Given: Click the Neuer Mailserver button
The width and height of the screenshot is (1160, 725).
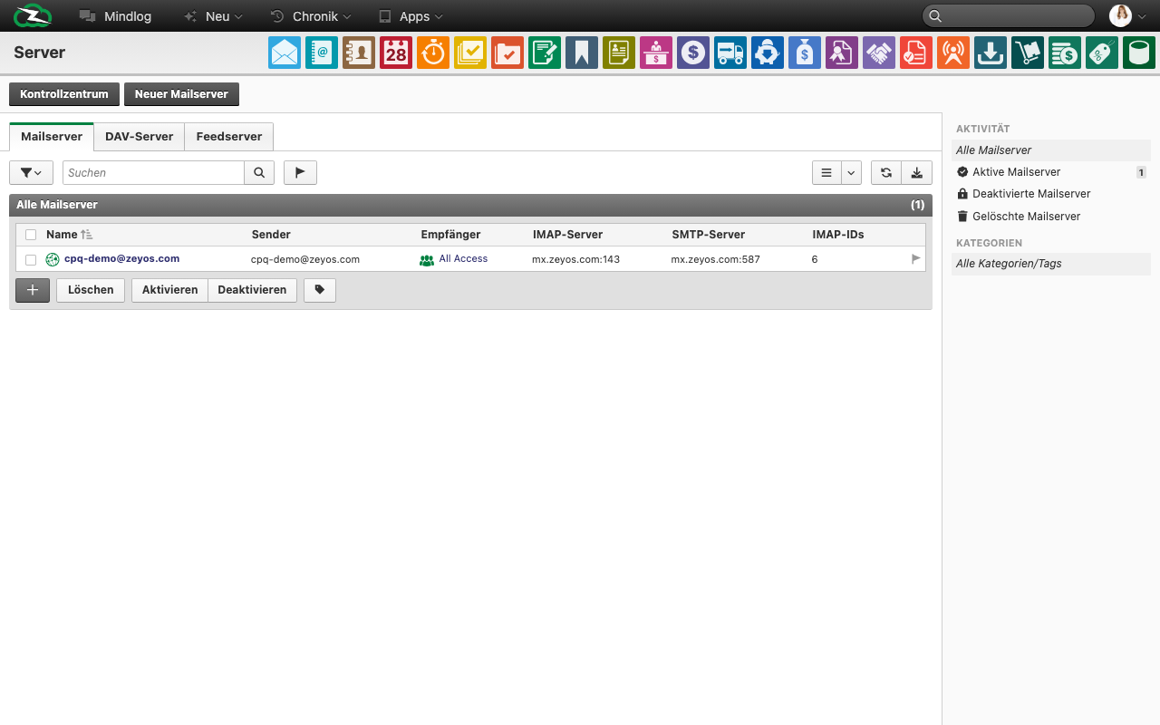Looking at the screenshot, I should (x=181, y=94).
